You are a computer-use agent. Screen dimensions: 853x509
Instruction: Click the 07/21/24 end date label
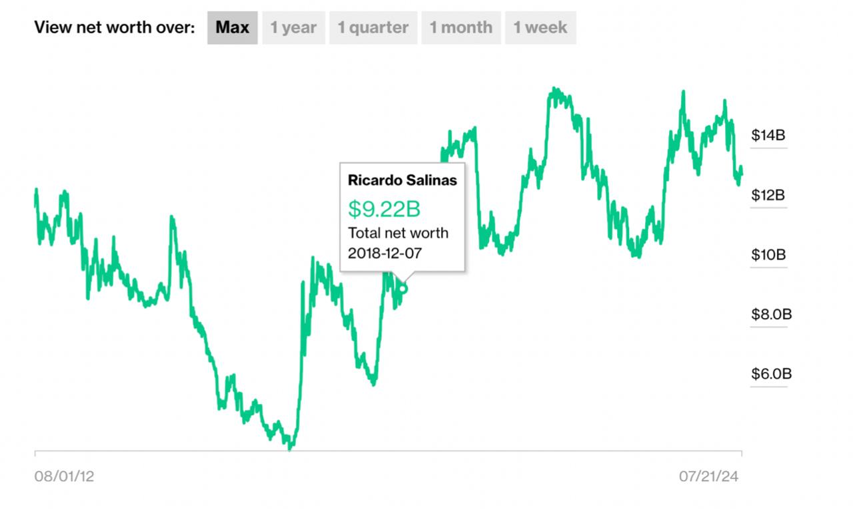[709, 476]
